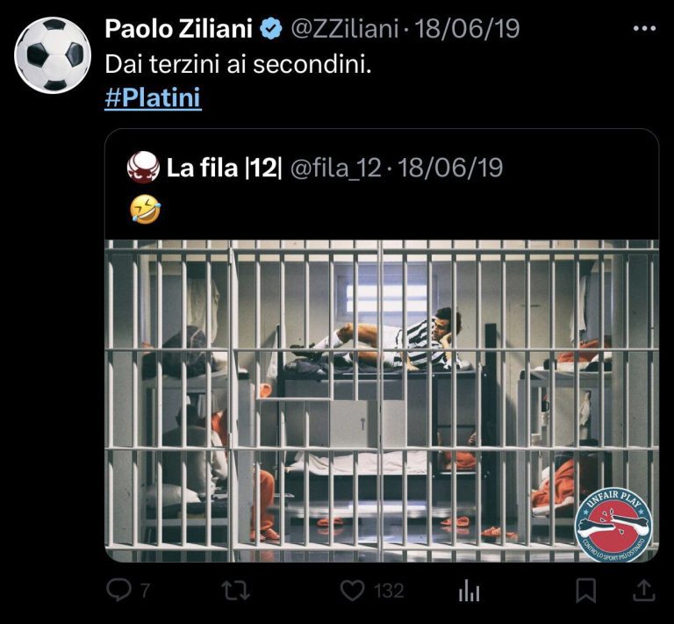This screenshot has width=674, height=624.
Task: Open Paolo Ziliani's profile name
Action: pos(178,29)
